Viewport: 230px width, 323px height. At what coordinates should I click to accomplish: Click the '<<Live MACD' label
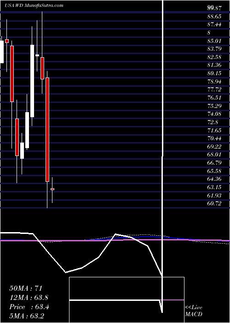[194, 311]
